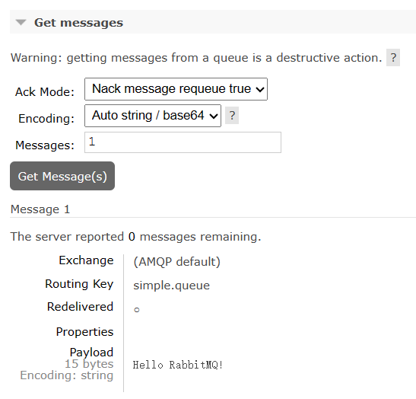Click the Payload label

coord(91,353)
